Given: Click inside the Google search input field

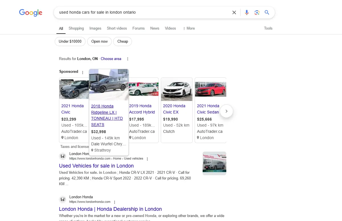Looking at the screenshot, I should tap(142, 13).
